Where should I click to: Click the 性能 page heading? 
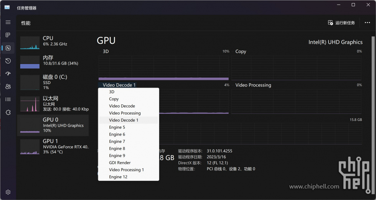pyautogui.click(x=26, y=23)
